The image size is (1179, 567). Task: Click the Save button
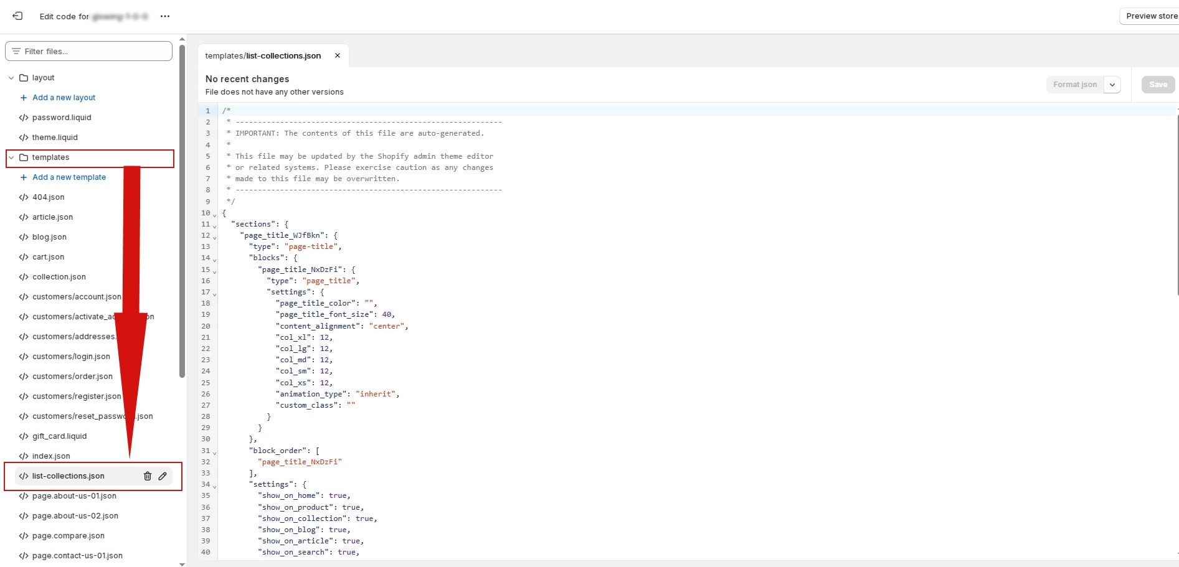pyautogui.click(x=1158, y=85)
